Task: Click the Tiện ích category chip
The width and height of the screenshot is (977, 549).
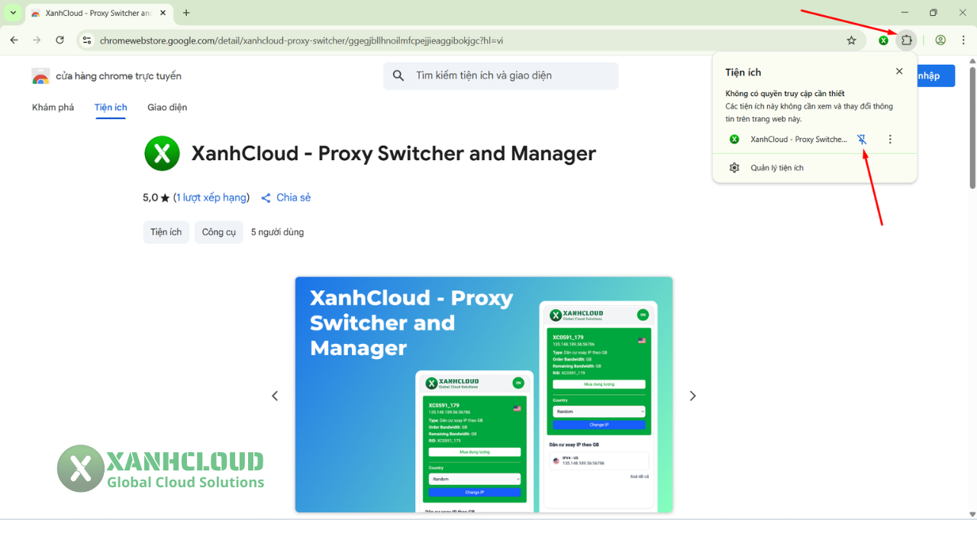Action: pos(166,232)
